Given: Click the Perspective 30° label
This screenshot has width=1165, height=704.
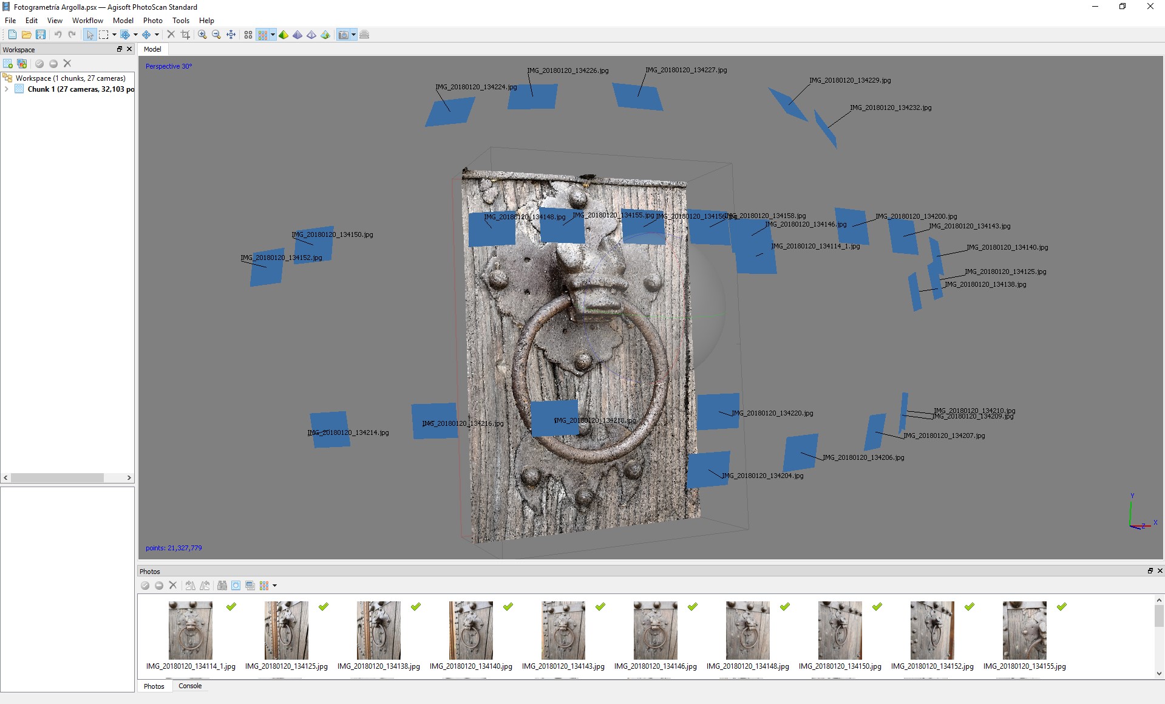Looking at the screenshot, I should coord(168,66).
